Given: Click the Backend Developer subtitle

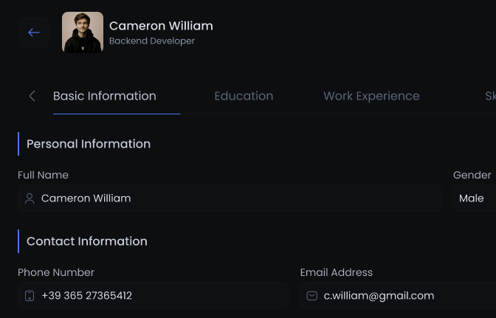Looking at the screenshot, I should point(152,41).
